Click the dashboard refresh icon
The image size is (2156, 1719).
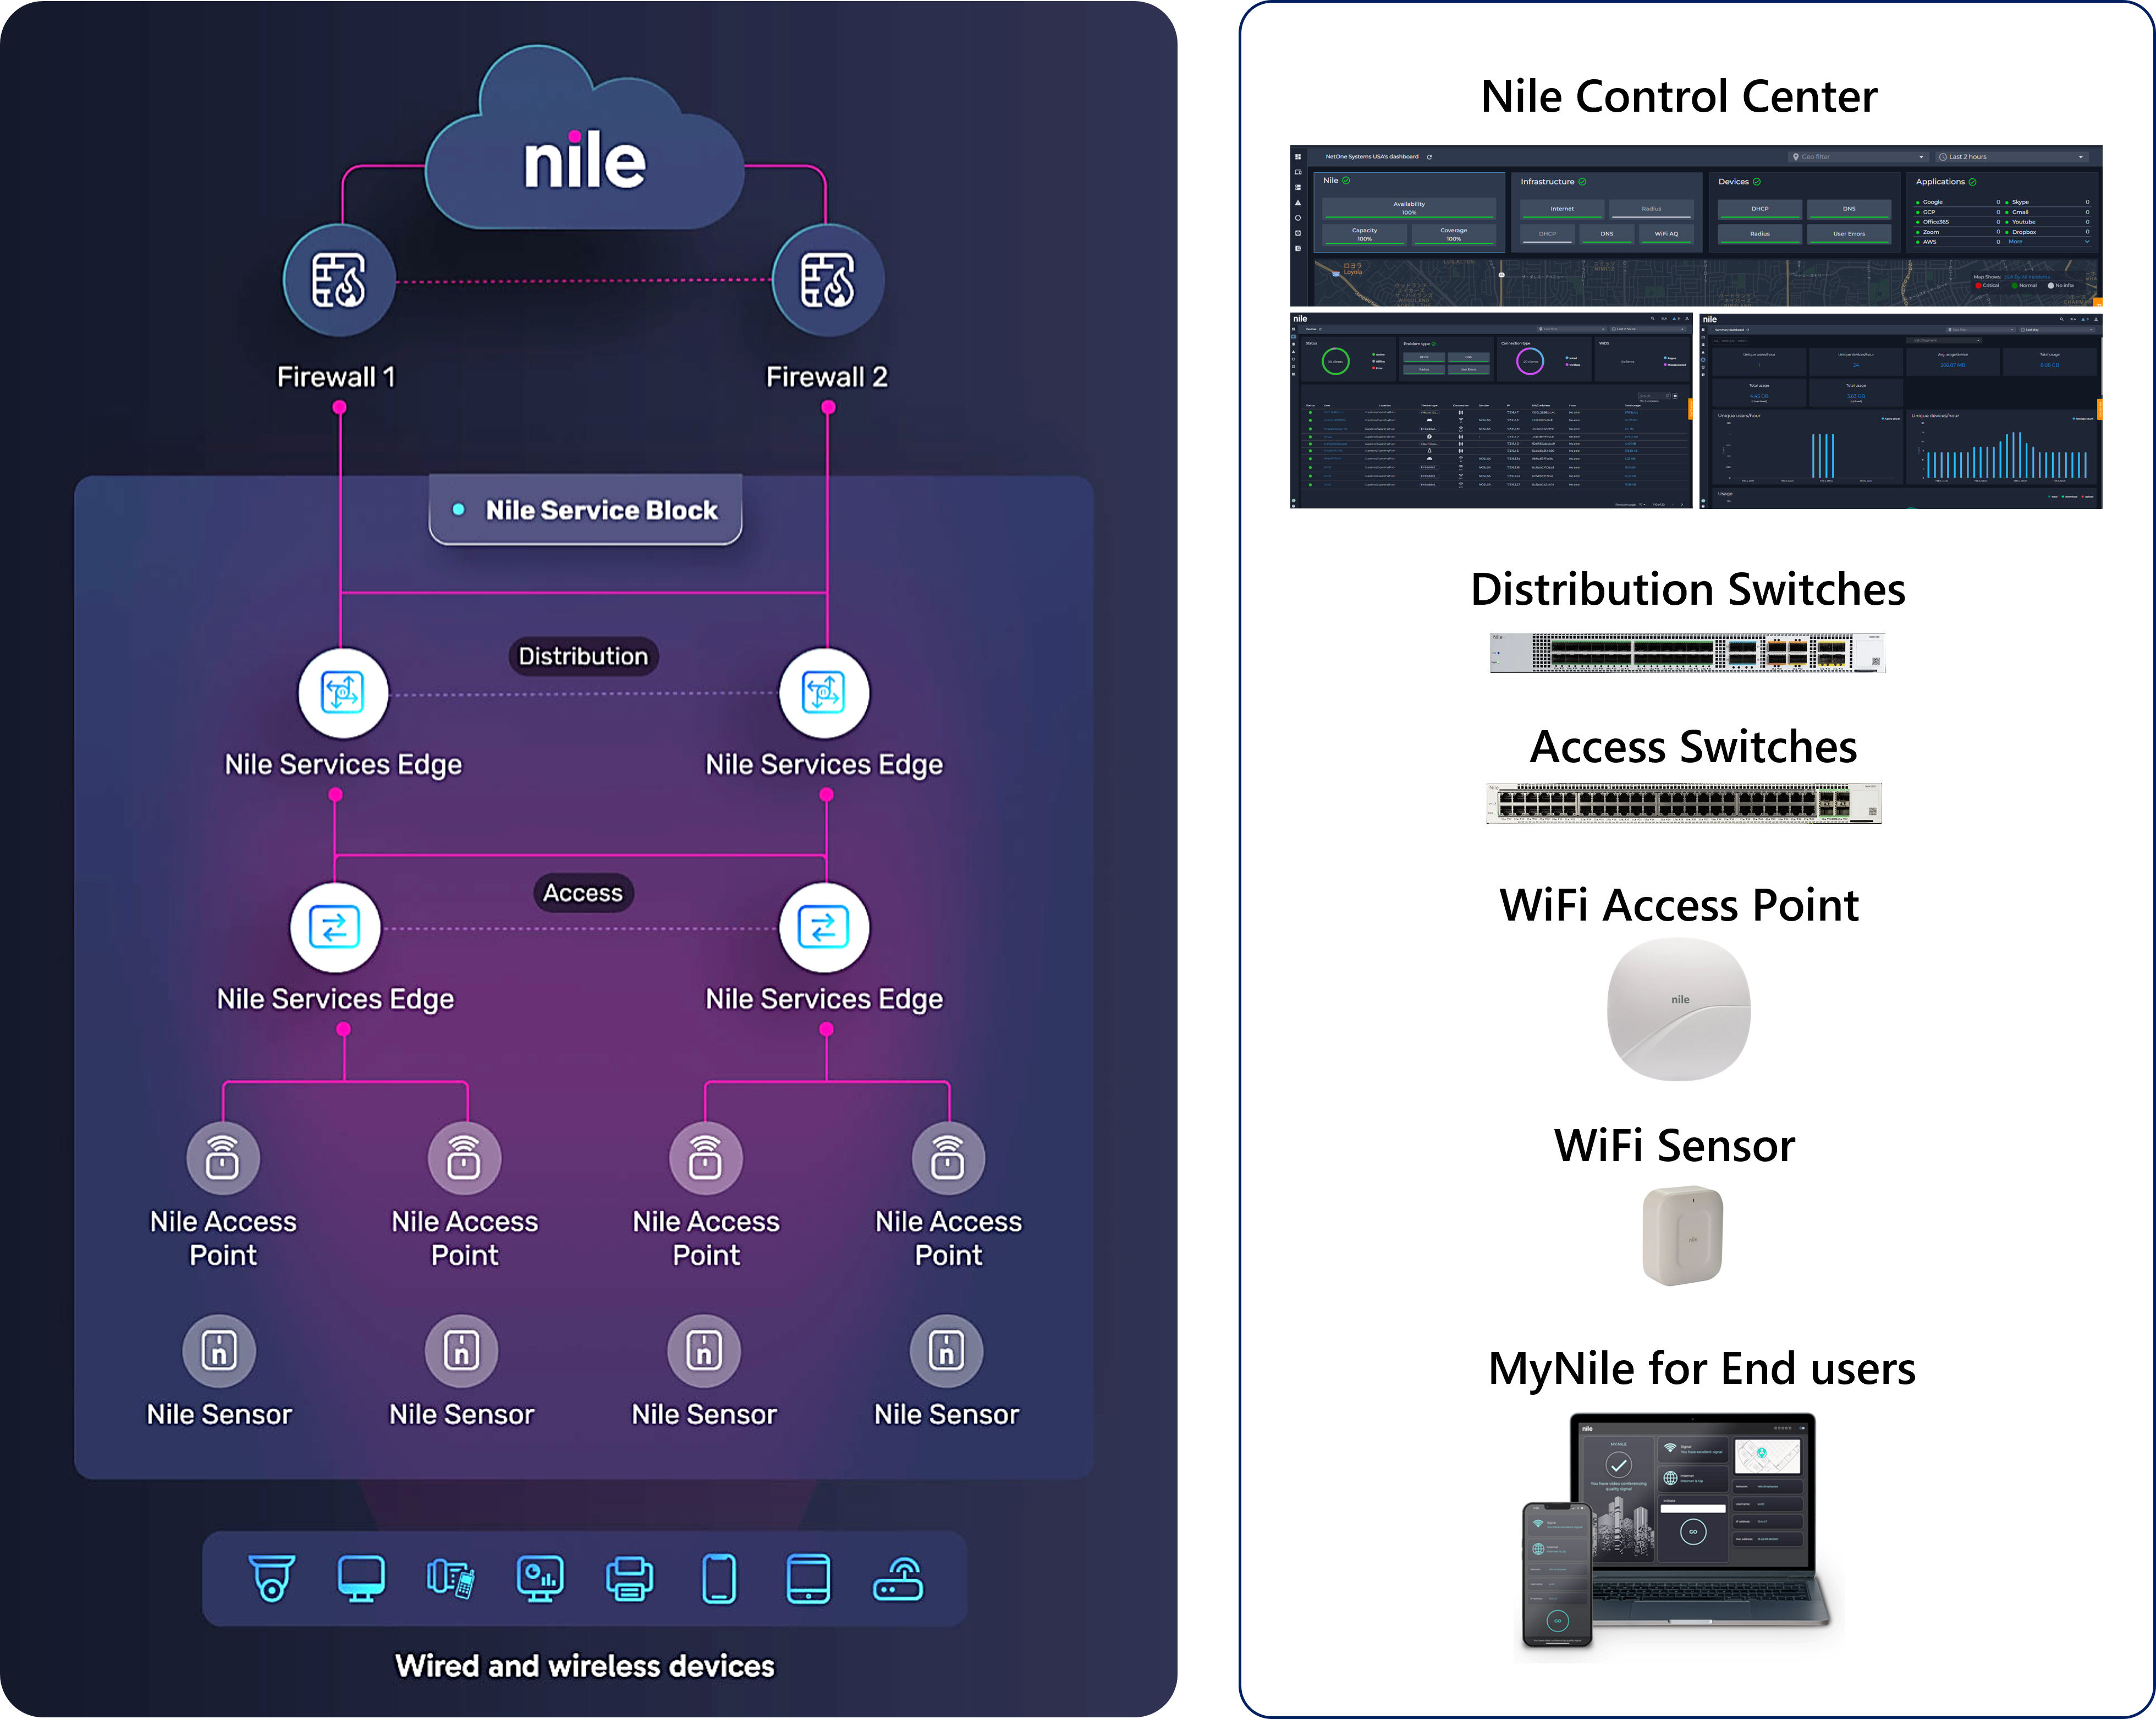click(1429, 157)
